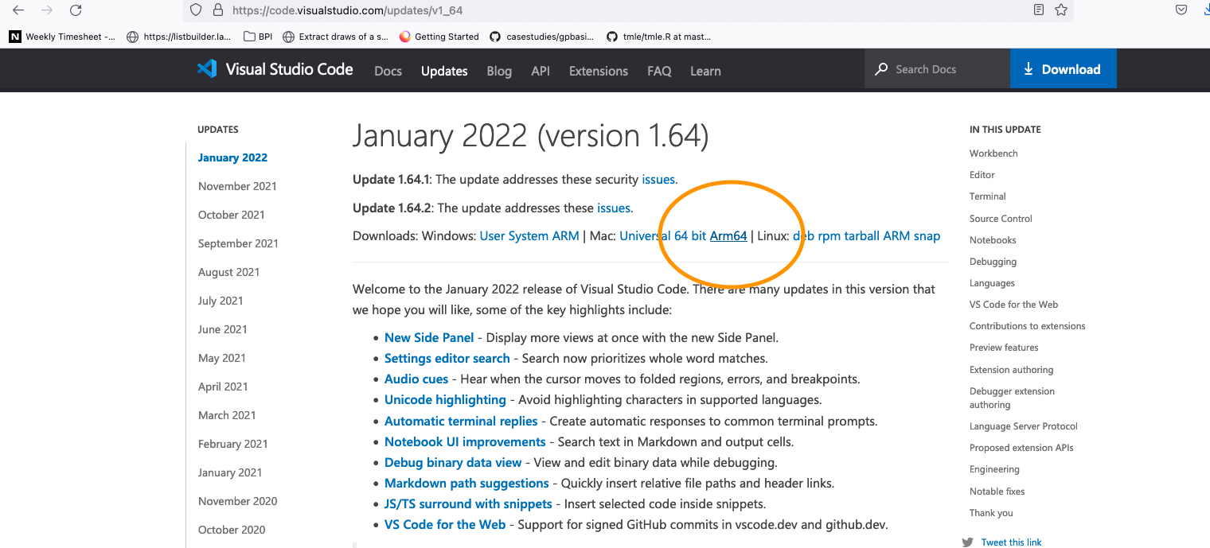Open the Docs page from the top navigation
This screenshot has height=548, width=1210.
tap(388, 72)
